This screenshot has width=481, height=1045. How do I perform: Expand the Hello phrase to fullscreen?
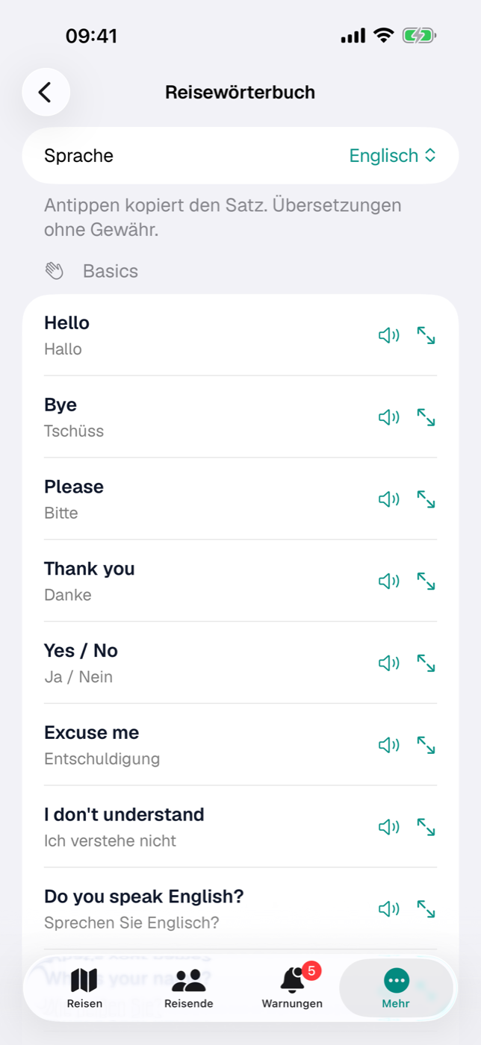426,336
